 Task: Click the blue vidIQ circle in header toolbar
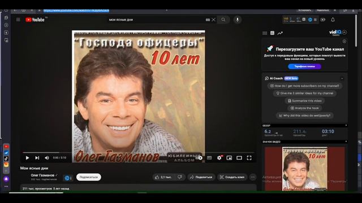pyautogui.click(x=310, y=20)
